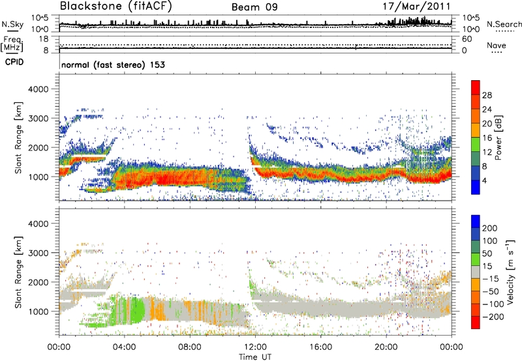This screenshot has height=361, width=522.
Task: Click the dotted line sample under N.Search
Action: pyautogui.click(x=505, y=31)
